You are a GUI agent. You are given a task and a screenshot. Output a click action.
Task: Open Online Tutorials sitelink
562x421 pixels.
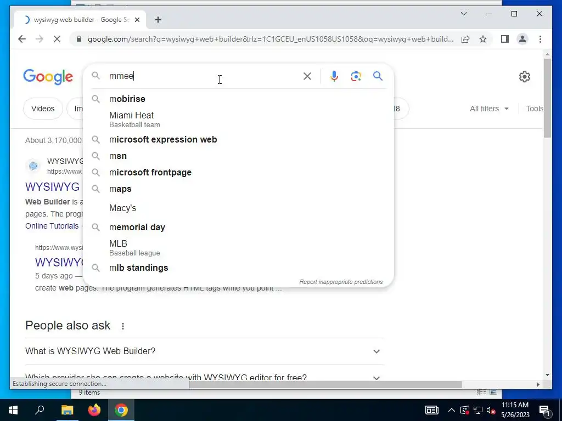52,226
